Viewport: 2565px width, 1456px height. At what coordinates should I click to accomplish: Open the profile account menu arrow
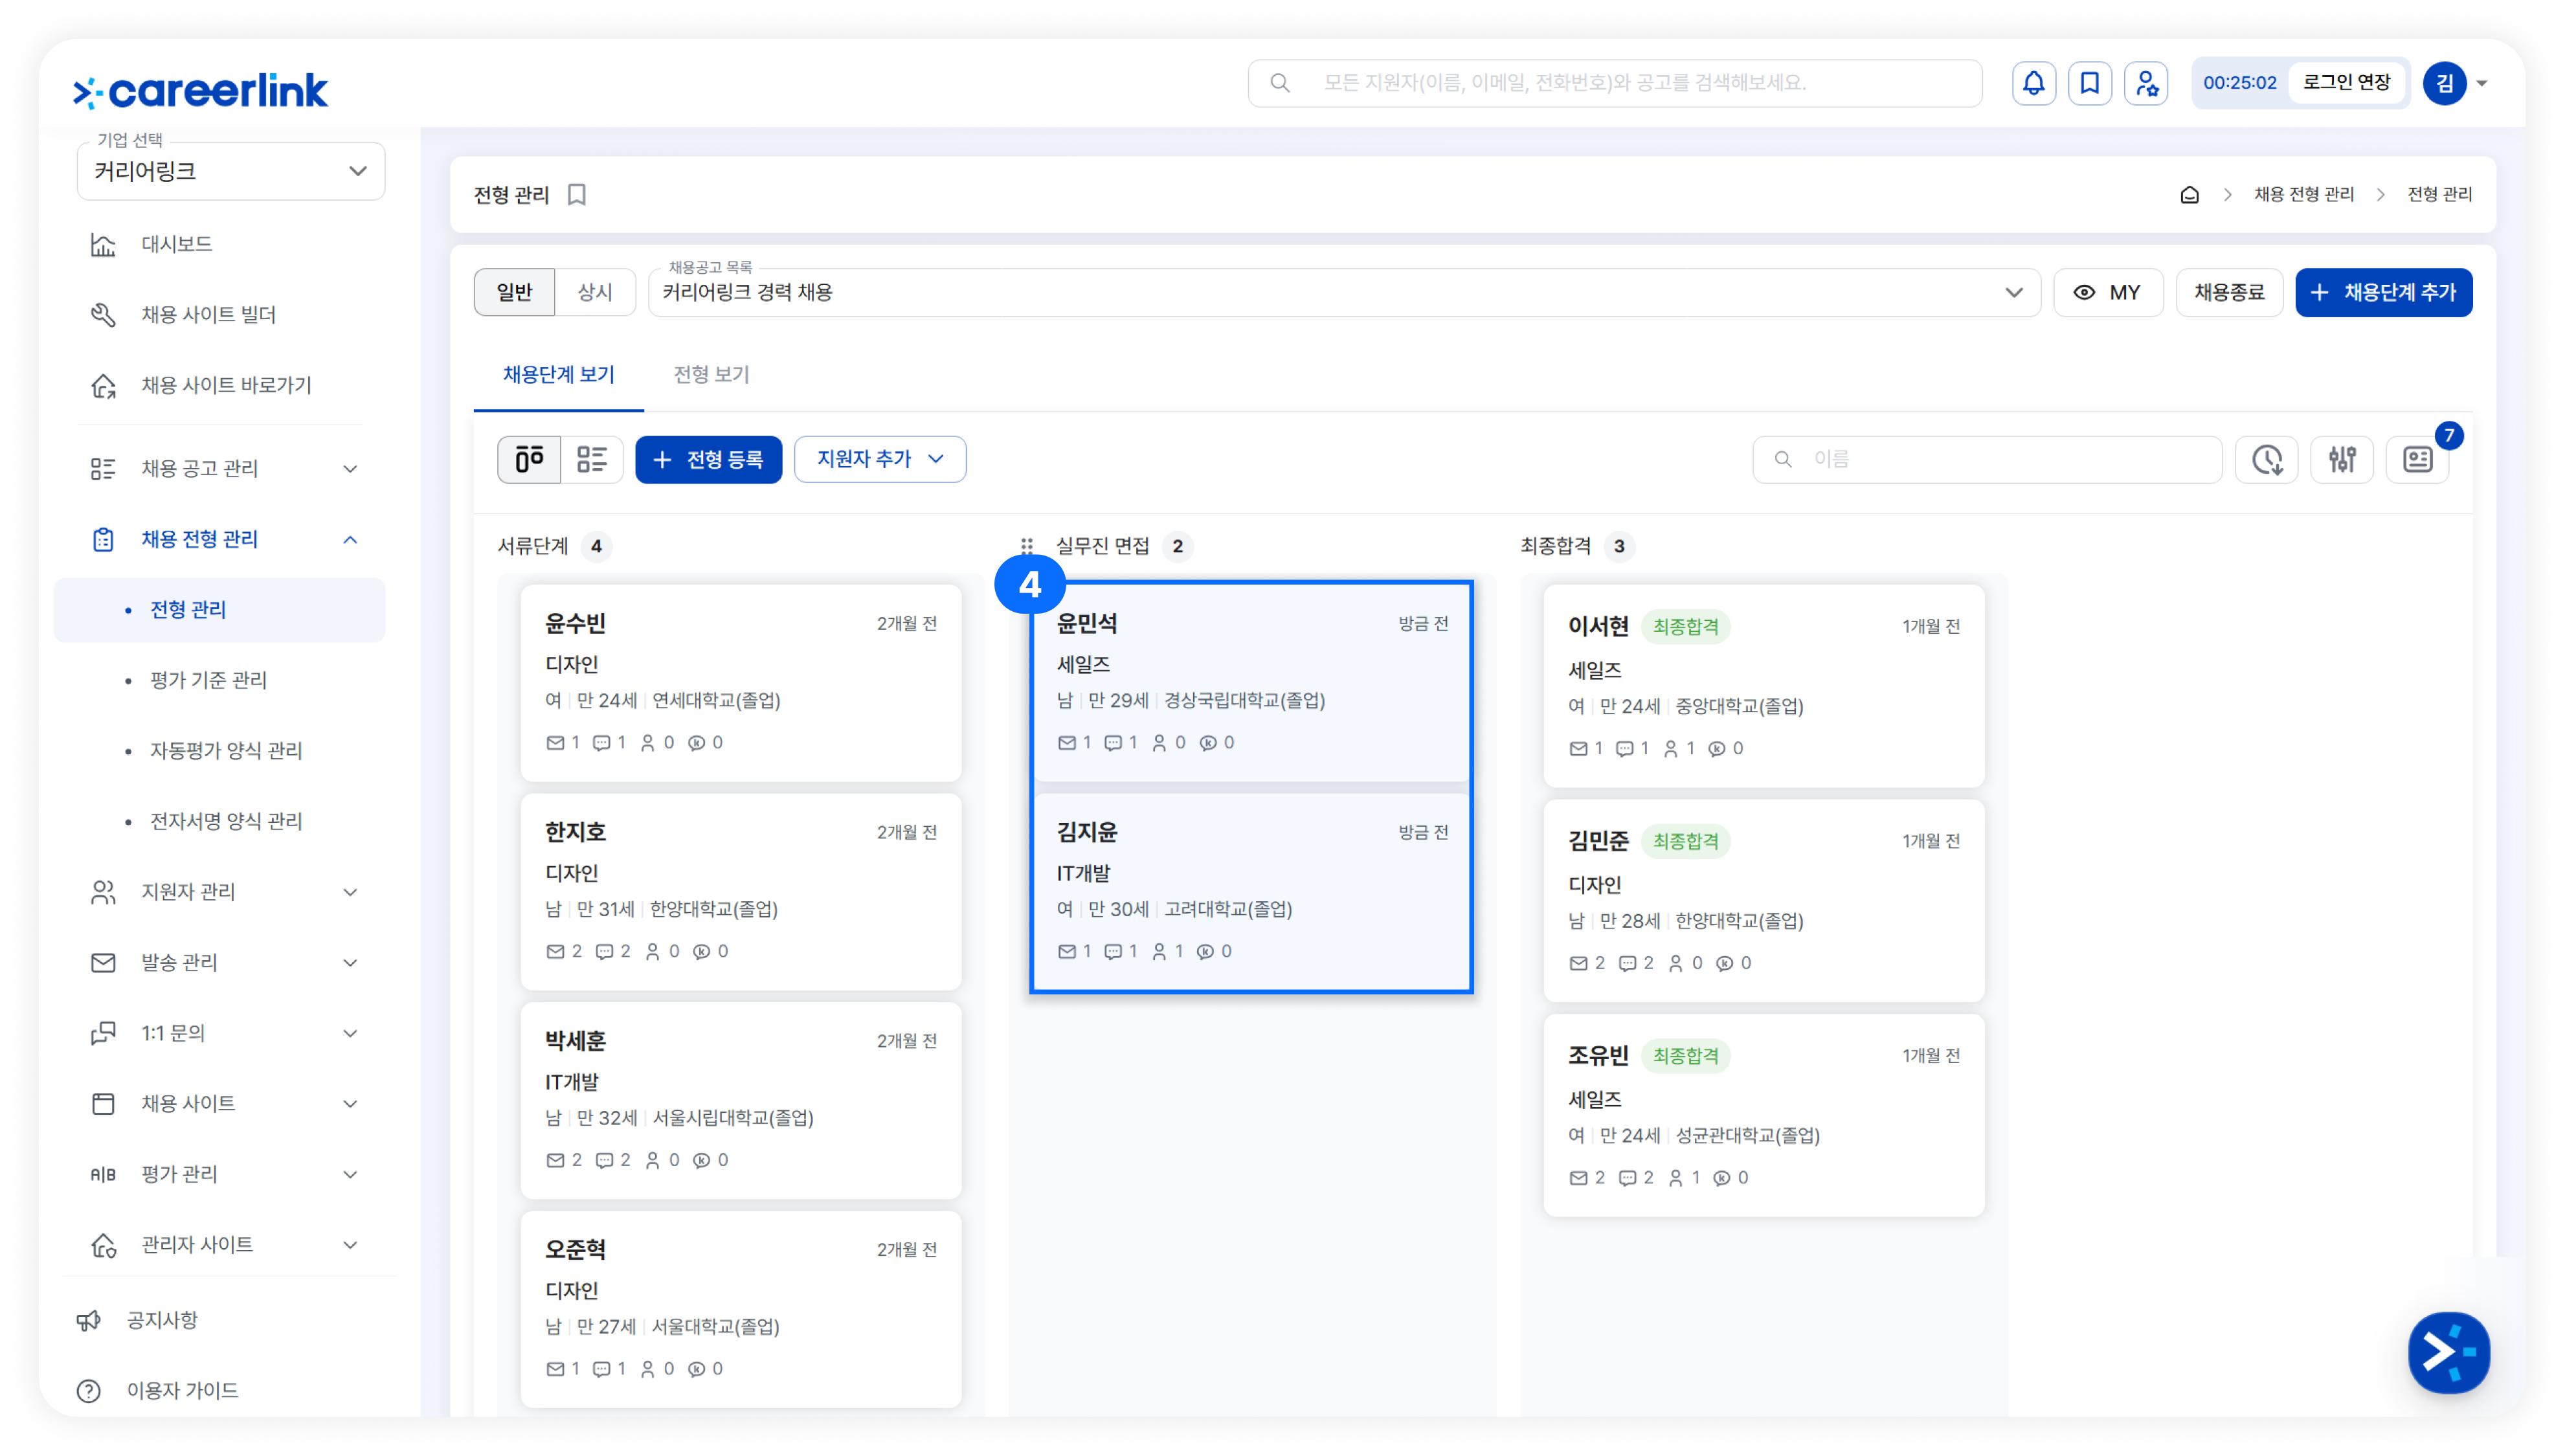pyautogui.click(x=2481, y=84)
